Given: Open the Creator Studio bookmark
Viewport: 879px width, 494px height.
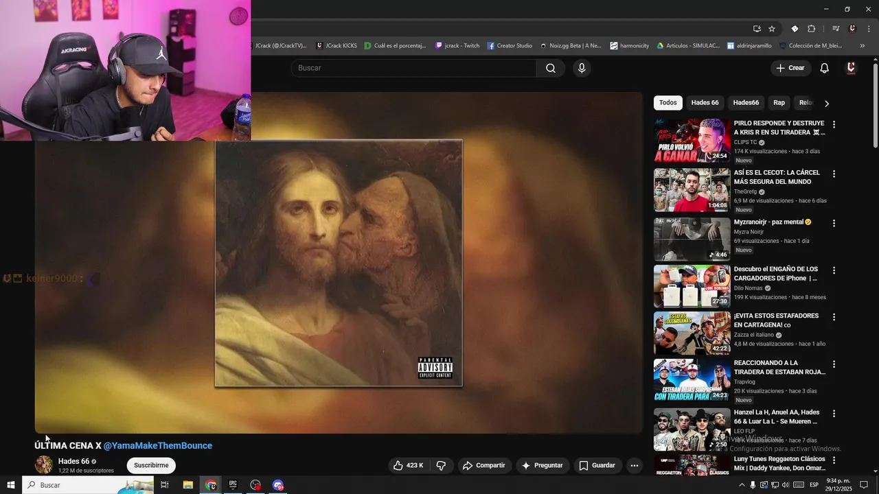Looking at the screenshot, I should coord(510,46).
